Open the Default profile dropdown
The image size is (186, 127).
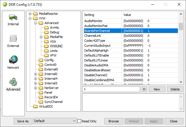point(55,121)
